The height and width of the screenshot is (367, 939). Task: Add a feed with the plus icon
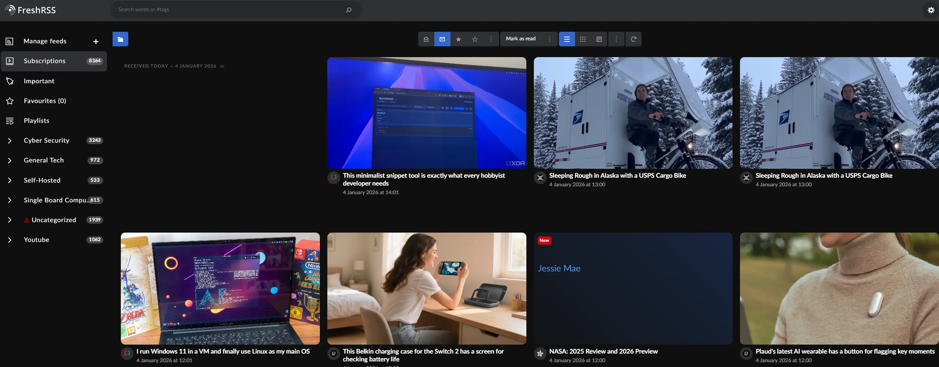[x=96, y=41]
